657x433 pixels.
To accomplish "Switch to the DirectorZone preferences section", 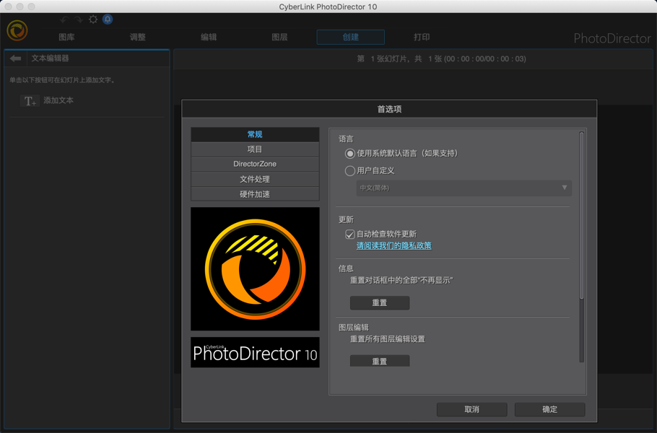I will coord(255,164).
